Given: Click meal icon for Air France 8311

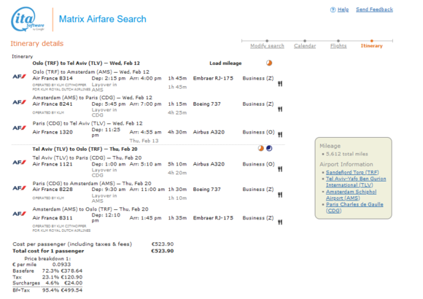Looking at the screenshot, I should (x=280, y=222).
